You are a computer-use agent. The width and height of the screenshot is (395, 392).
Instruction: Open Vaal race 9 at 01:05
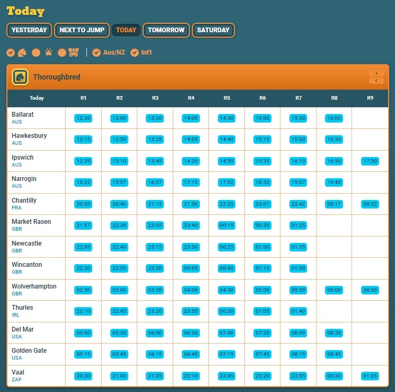pos(370,376)
